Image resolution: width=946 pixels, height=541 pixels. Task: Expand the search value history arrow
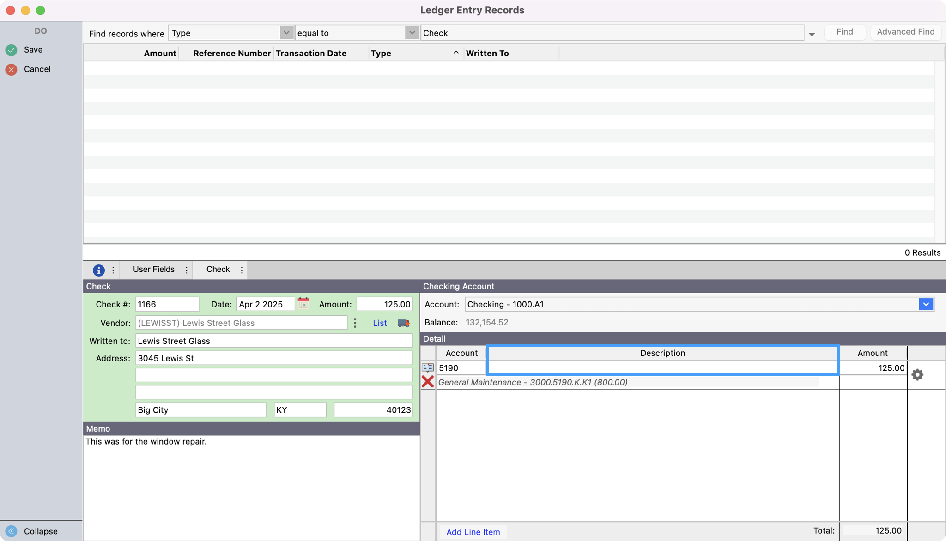812,34
